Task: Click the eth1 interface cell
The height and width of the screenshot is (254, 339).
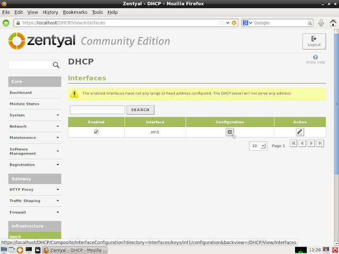Action: (155, 132)
